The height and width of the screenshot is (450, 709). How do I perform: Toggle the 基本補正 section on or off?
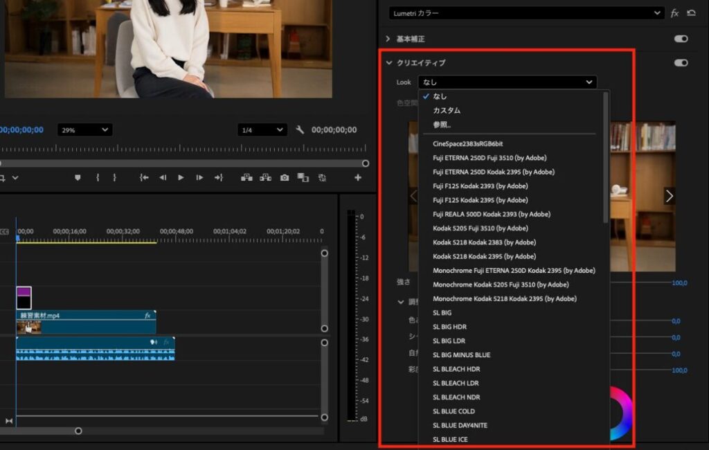(x=681, y=38)
